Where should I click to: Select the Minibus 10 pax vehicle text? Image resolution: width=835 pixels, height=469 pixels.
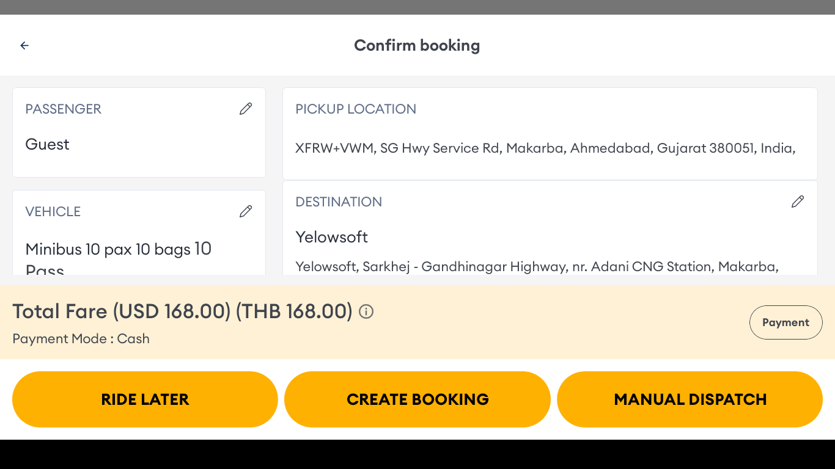[119, 250]
